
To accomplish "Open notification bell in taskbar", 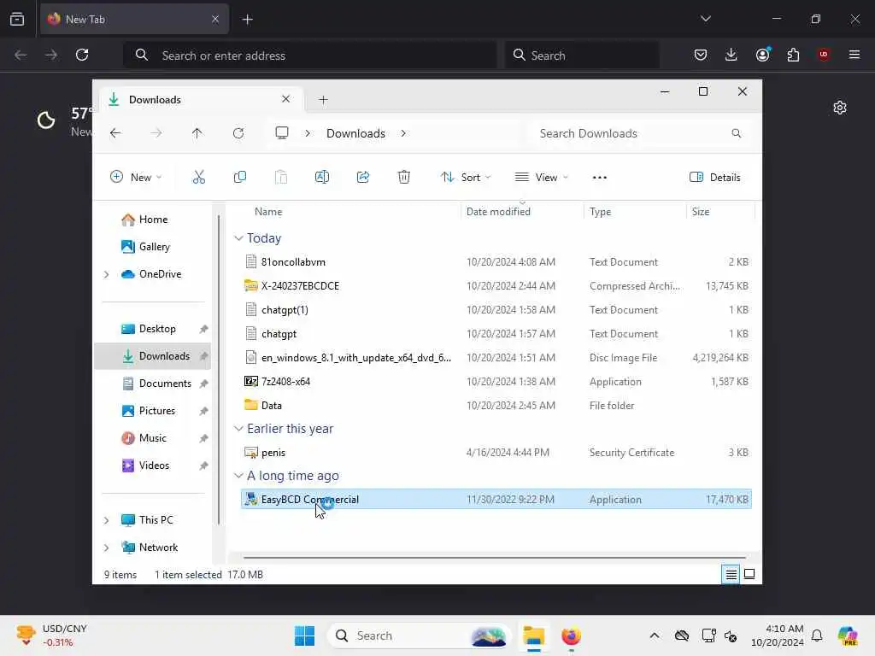I will click(817, 635).
